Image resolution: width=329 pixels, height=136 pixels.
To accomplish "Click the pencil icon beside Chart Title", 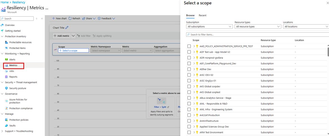I will (67, 28).
